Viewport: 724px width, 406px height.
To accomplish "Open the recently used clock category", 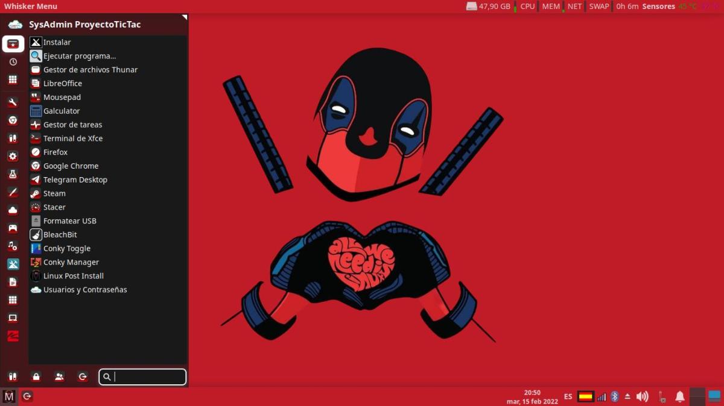I will pos(13,62).
